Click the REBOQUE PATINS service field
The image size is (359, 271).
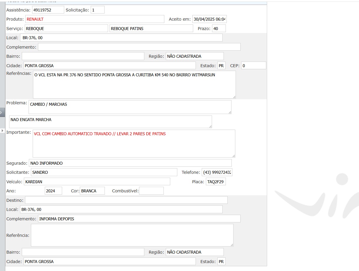pos(151,29)
